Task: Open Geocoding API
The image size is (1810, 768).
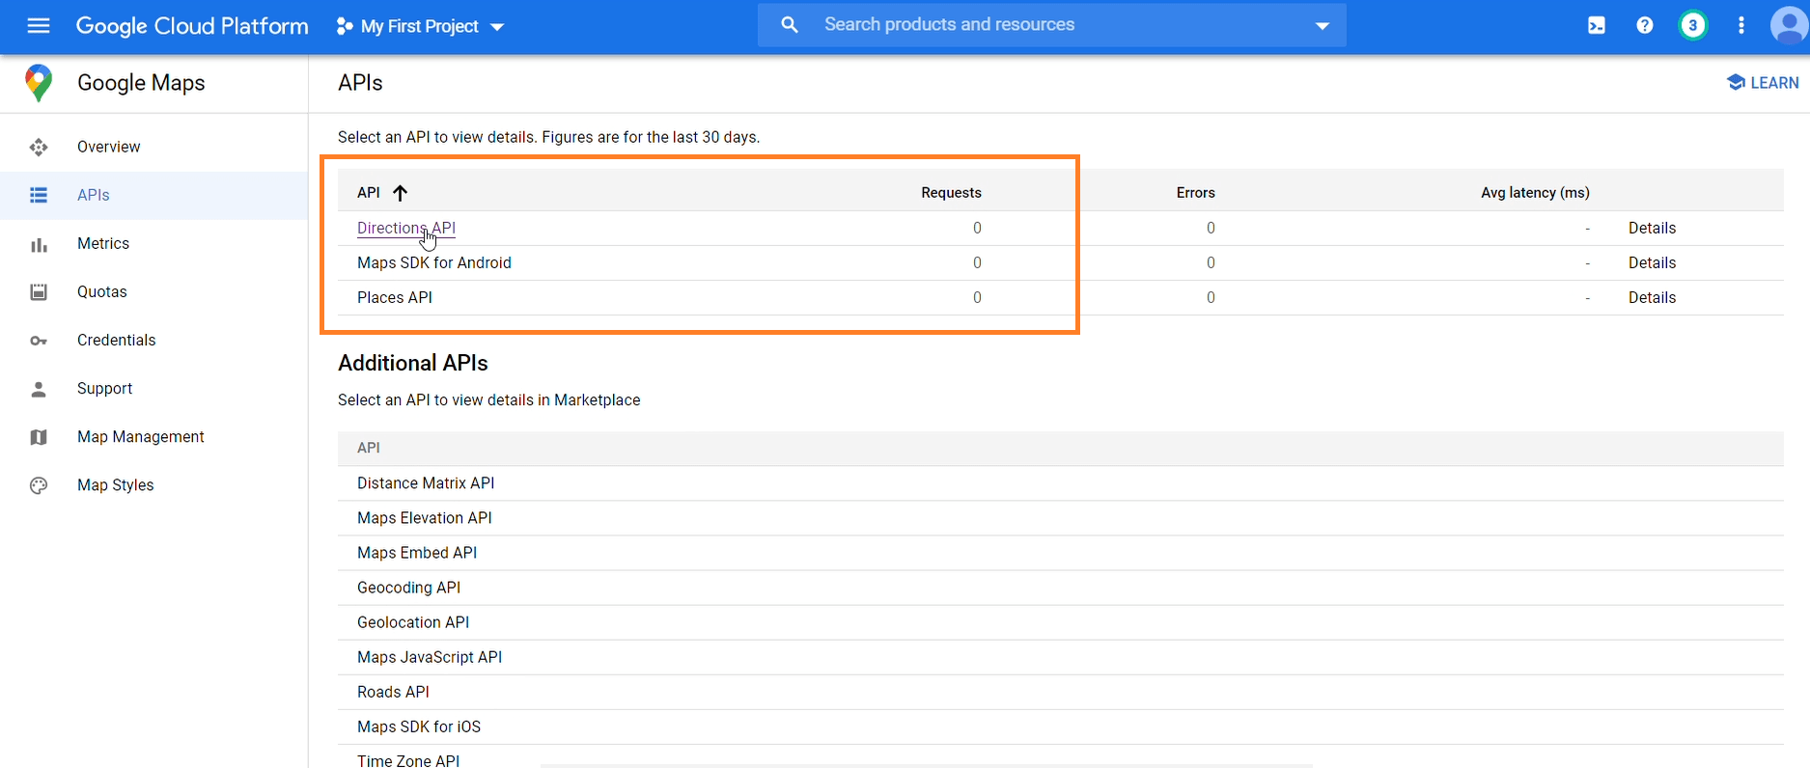Action: click(x=408, y=588)
